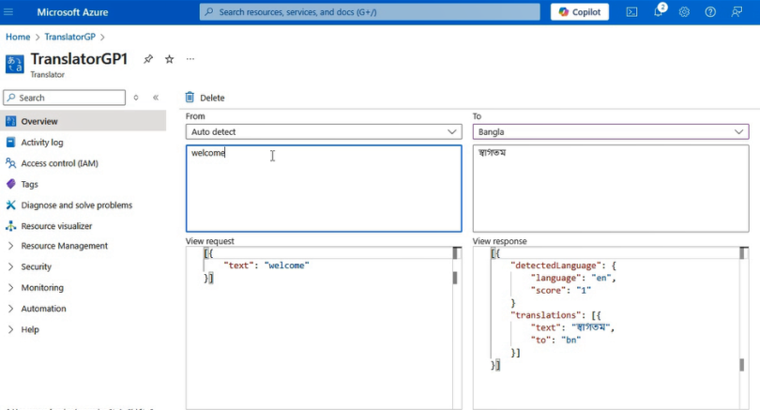This screenshot has height=410, width=760.
Task: Open the notifications bell
Action: tap(659, 11)
